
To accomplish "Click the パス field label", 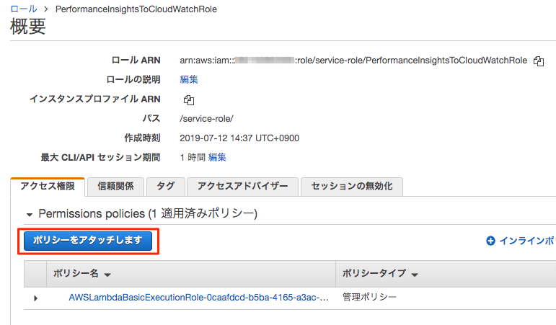I will pos(151,118).
